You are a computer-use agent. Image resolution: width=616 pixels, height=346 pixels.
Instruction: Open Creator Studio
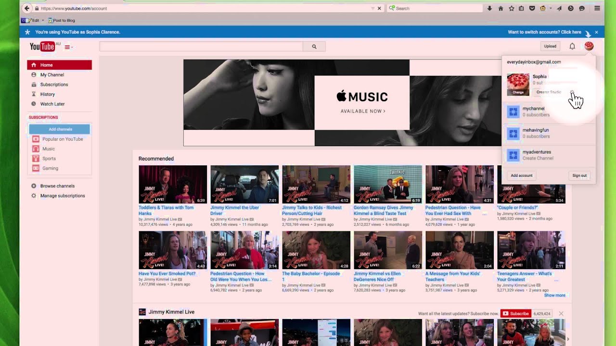[549, 92]
